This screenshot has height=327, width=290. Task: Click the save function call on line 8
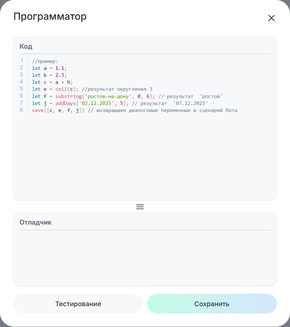point(38,110)
